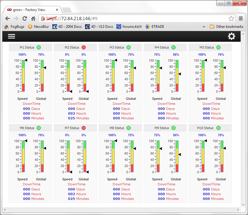Click the M8 Status green indicator light
This screenshot has height=215, width=248.
tap(129, 128)
